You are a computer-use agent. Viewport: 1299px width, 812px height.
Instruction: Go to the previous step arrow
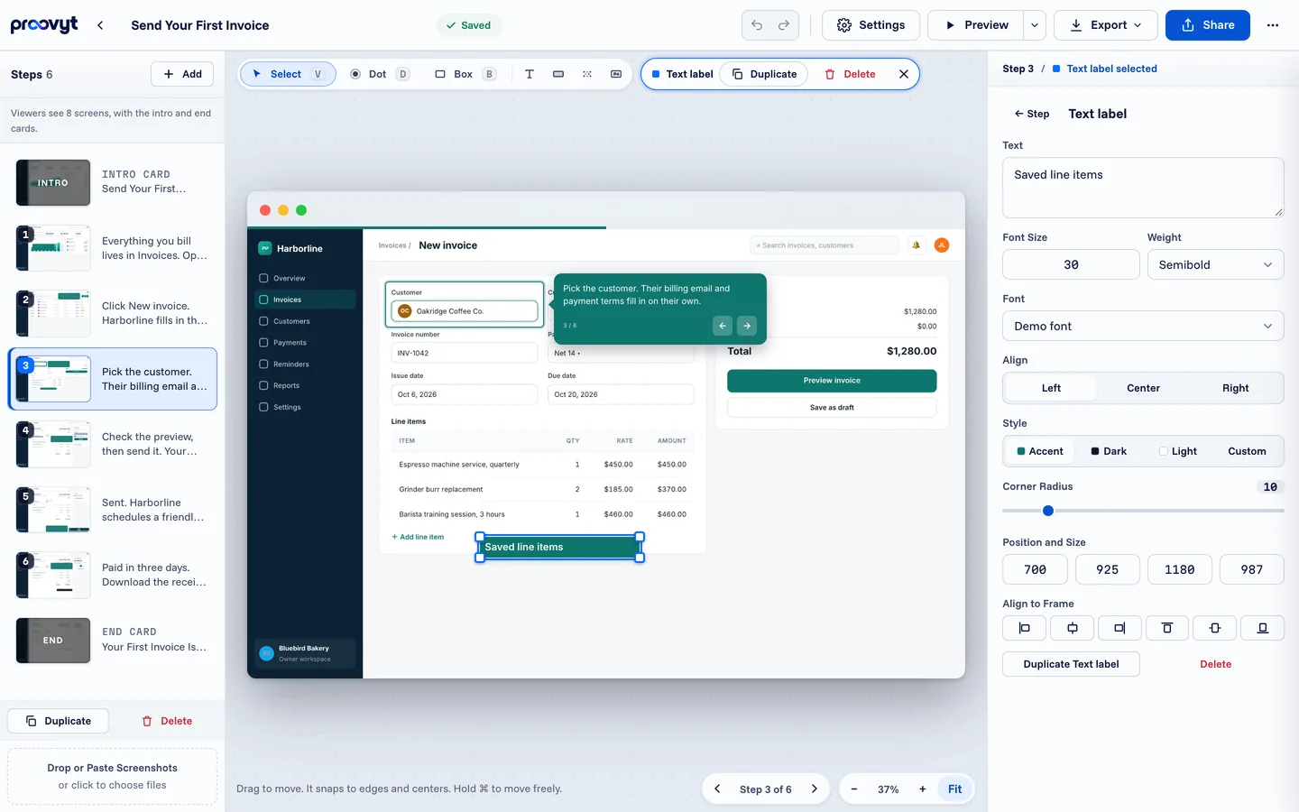coord(717,789)
